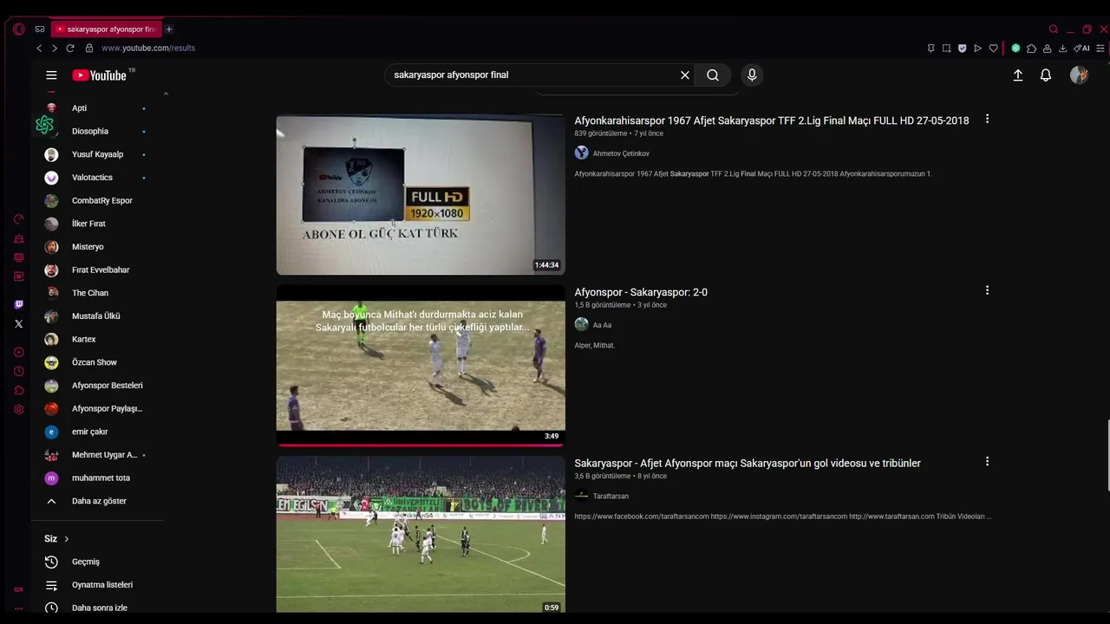1110x624 pixels.
Task: Open more options for Afyonkarahisarspor 1967 video
Action: click(x=987, y=120)
